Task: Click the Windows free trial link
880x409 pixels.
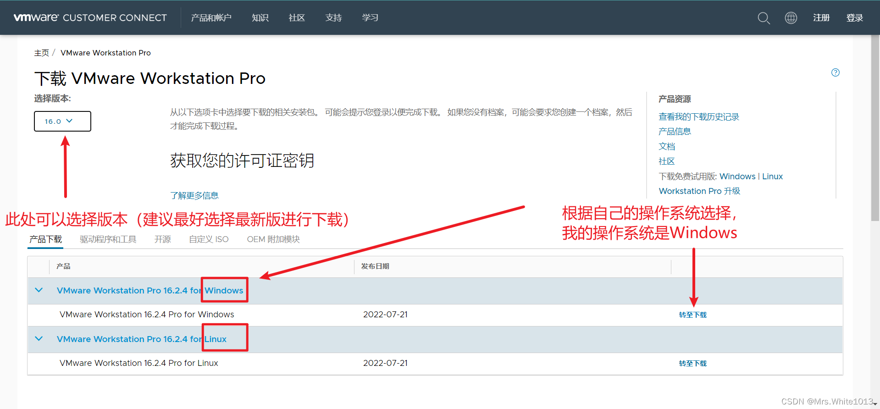Action: (x=737, y=177)
